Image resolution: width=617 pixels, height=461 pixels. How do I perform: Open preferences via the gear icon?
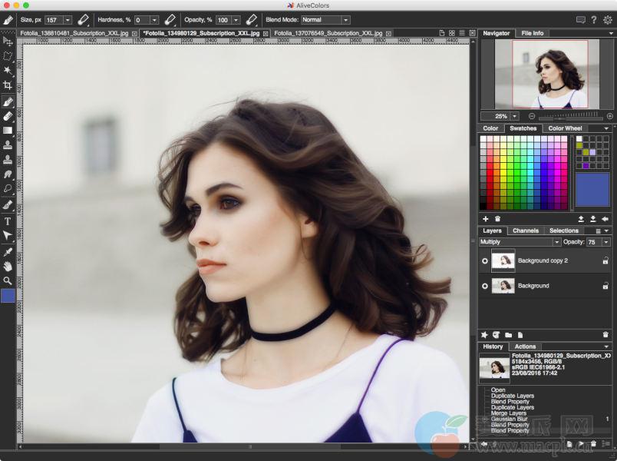(608, 19)
